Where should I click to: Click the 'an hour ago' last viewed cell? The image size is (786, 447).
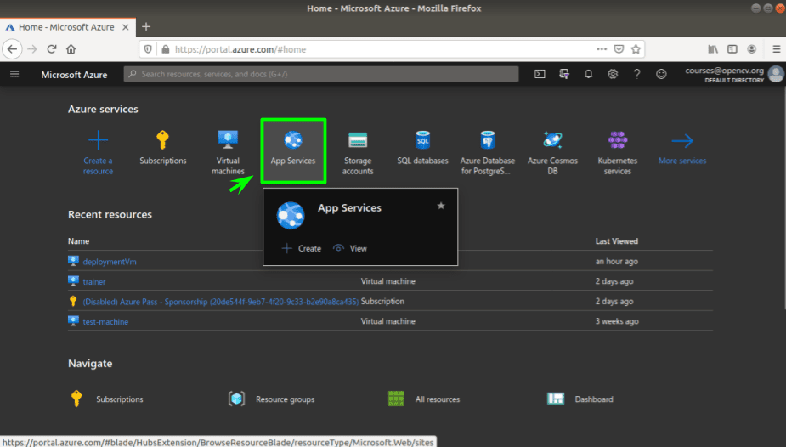click(616, 261)
